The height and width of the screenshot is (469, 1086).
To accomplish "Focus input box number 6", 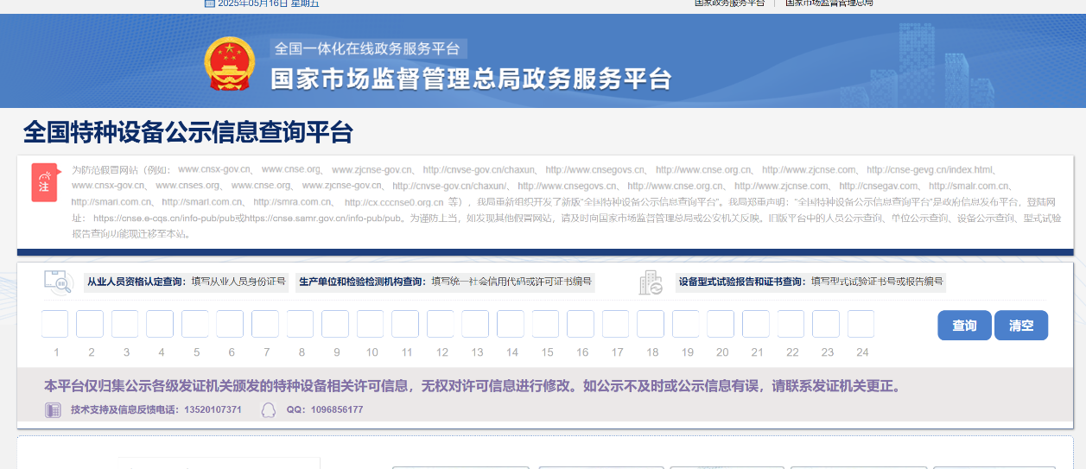I will point(230,324).
